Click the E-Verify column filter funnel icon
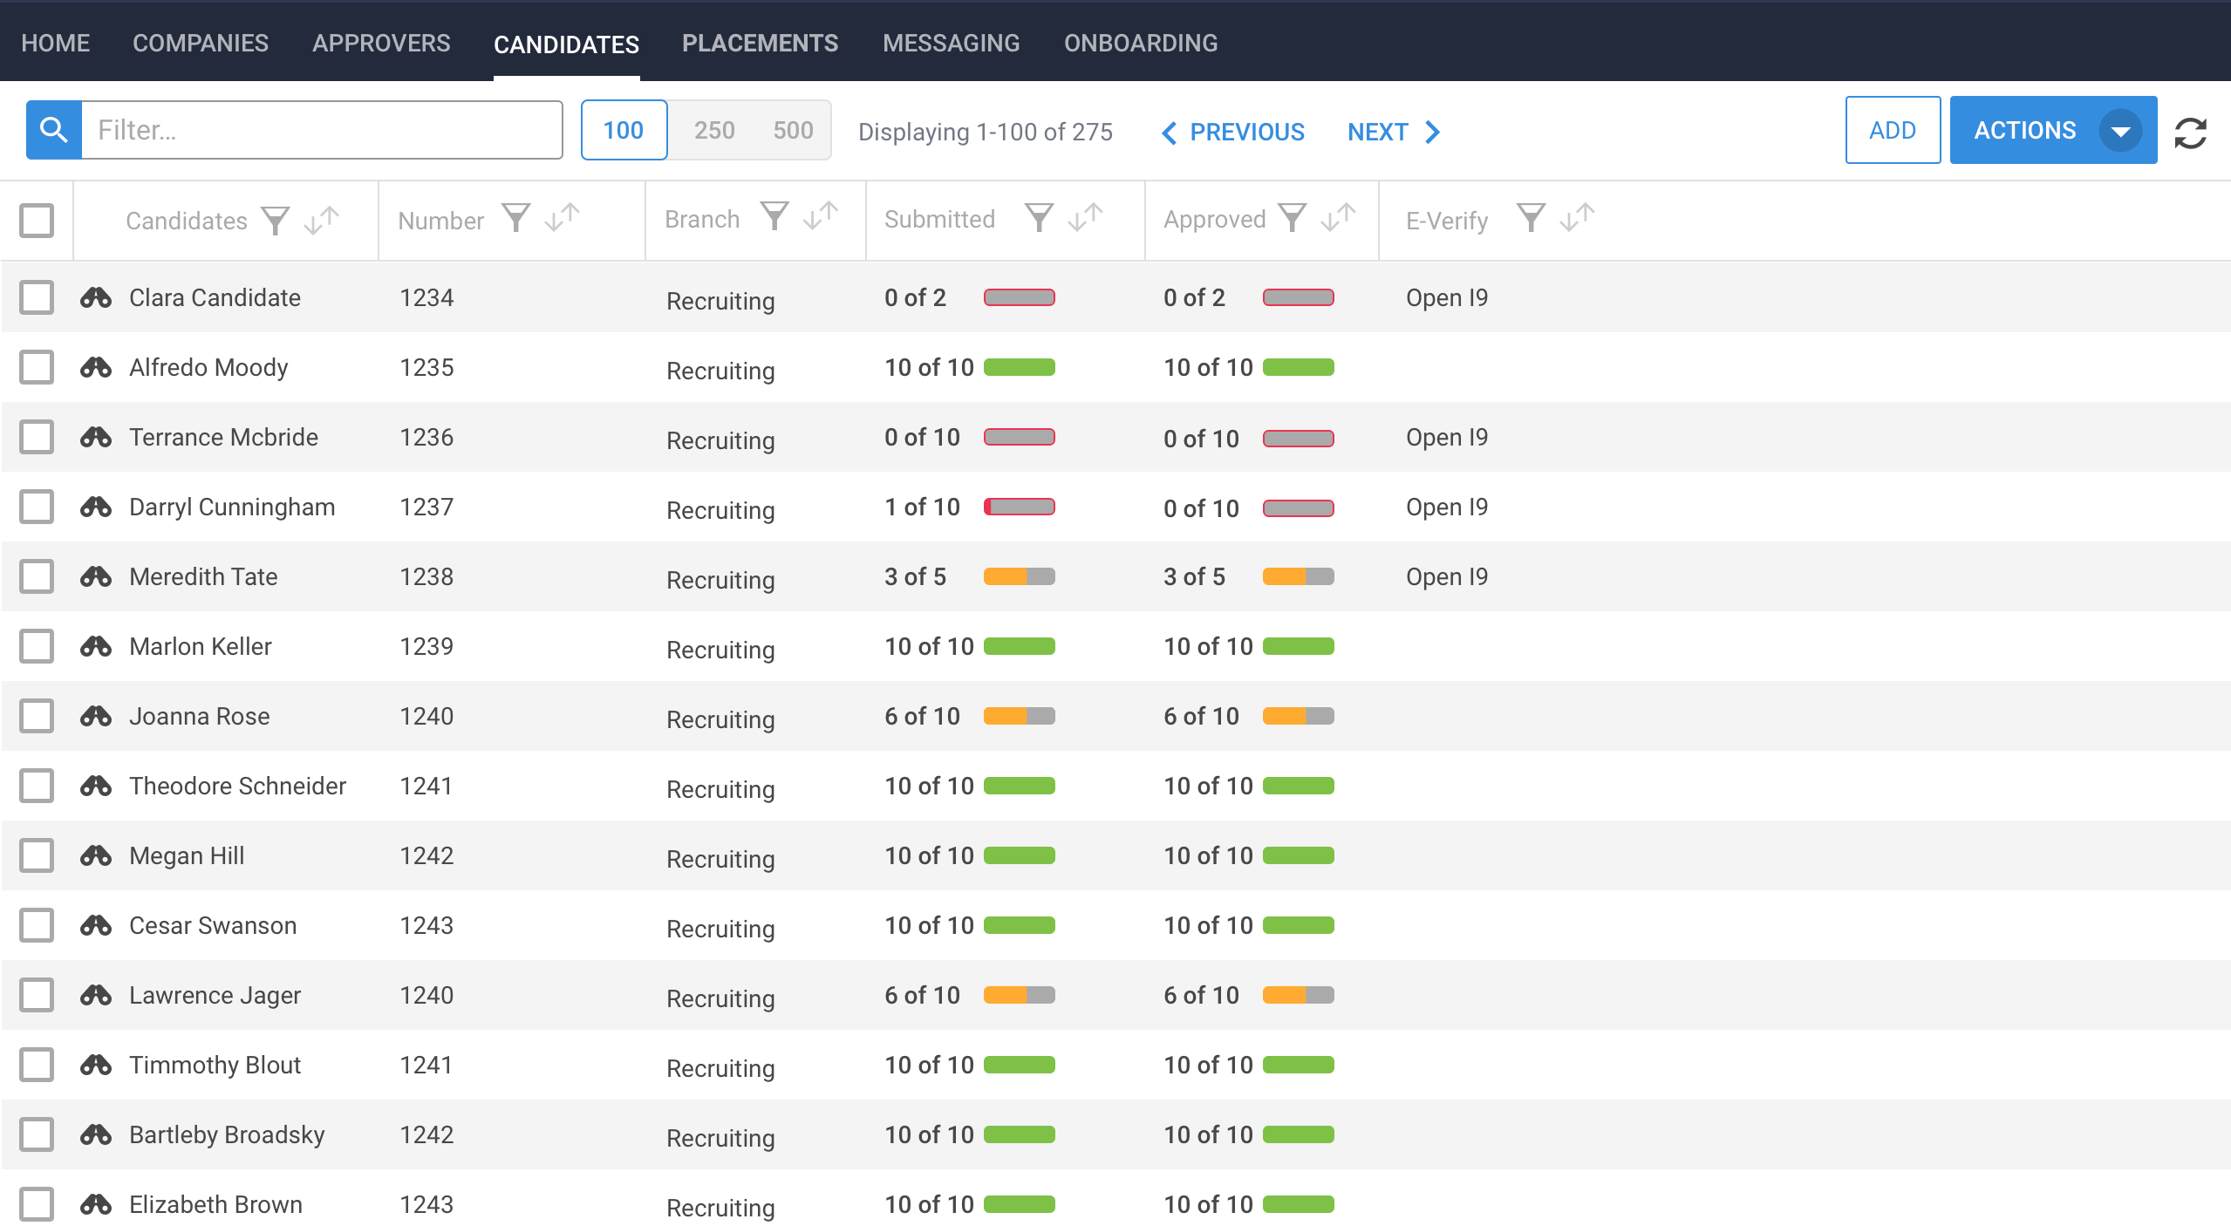Image resolution: width=2231 pixels, height=1226 pixels. point(1530,218)
